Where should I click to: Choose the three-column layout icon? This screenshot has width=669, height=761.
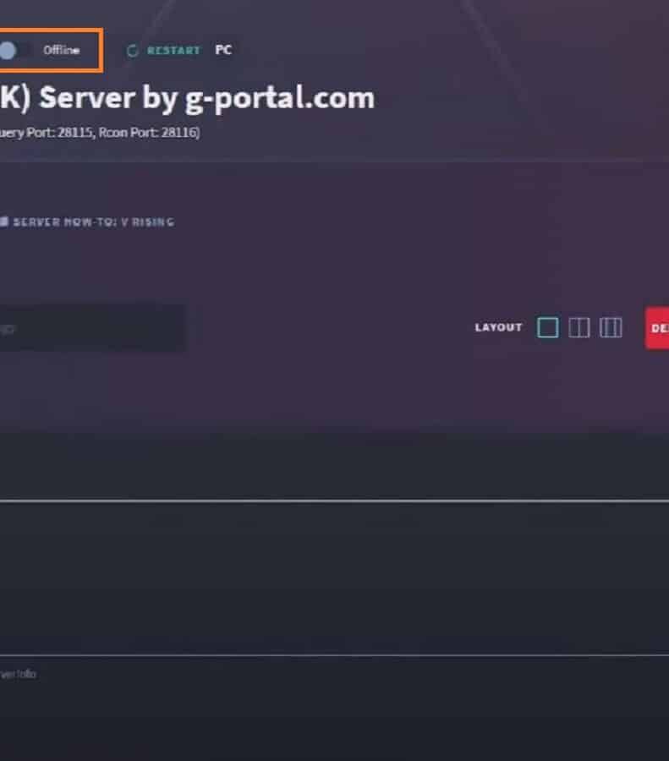point(611,327)
